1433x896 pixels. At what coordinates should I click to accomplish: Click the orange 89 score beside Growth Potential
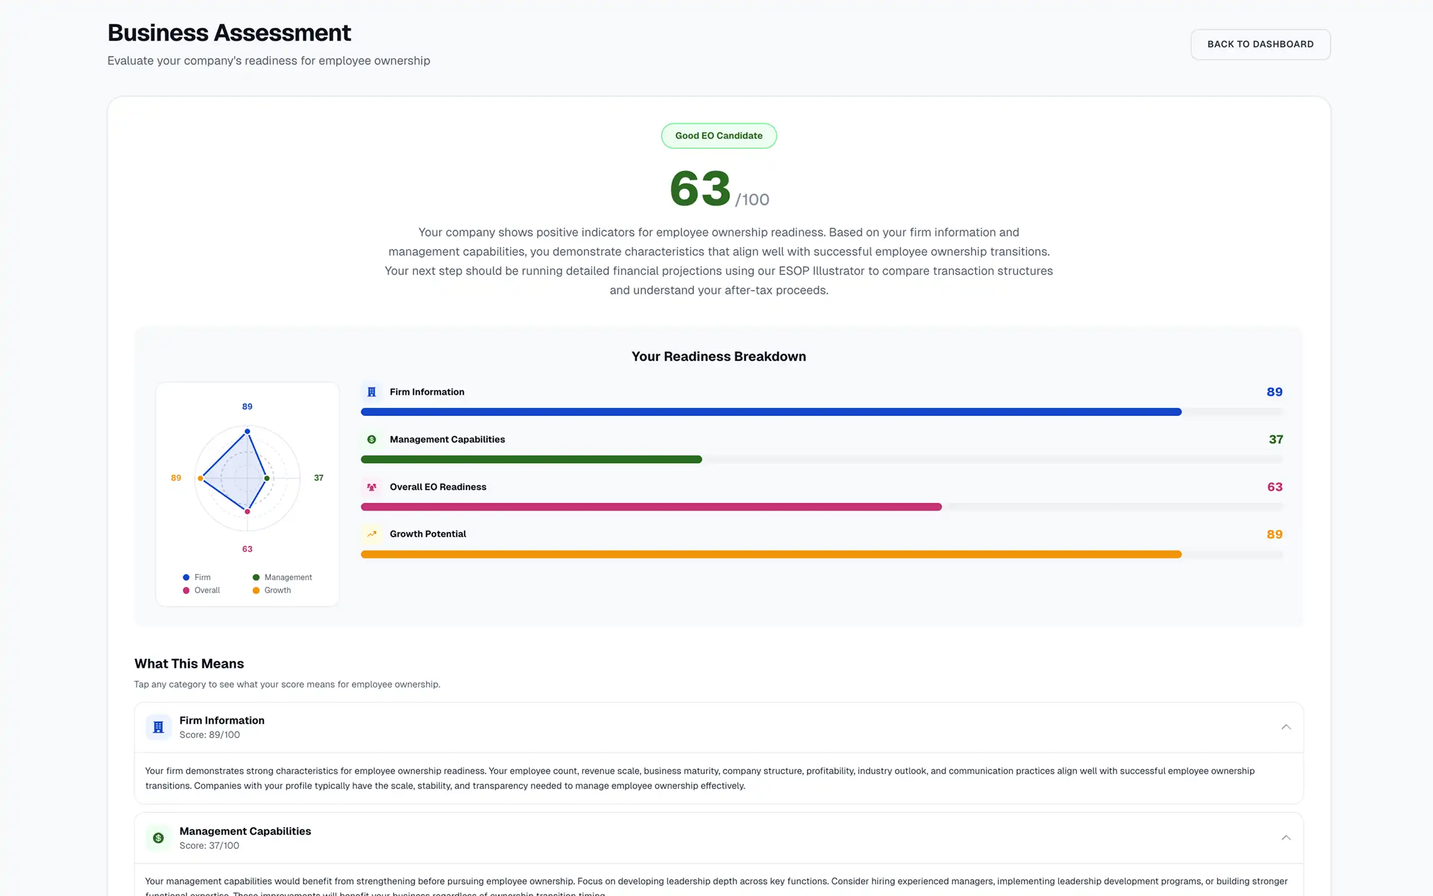point(1274,534)
